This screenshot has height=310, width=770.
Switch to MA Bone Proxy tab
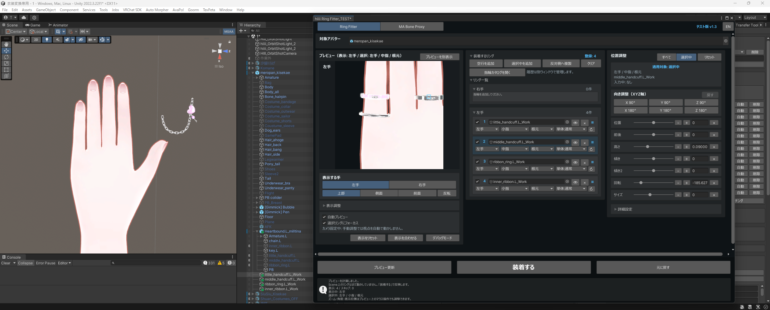coord(411,26)
